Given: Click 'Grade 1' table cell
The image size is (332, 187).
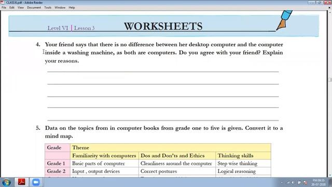Looking at the screenshot, I should coord(58,164).
